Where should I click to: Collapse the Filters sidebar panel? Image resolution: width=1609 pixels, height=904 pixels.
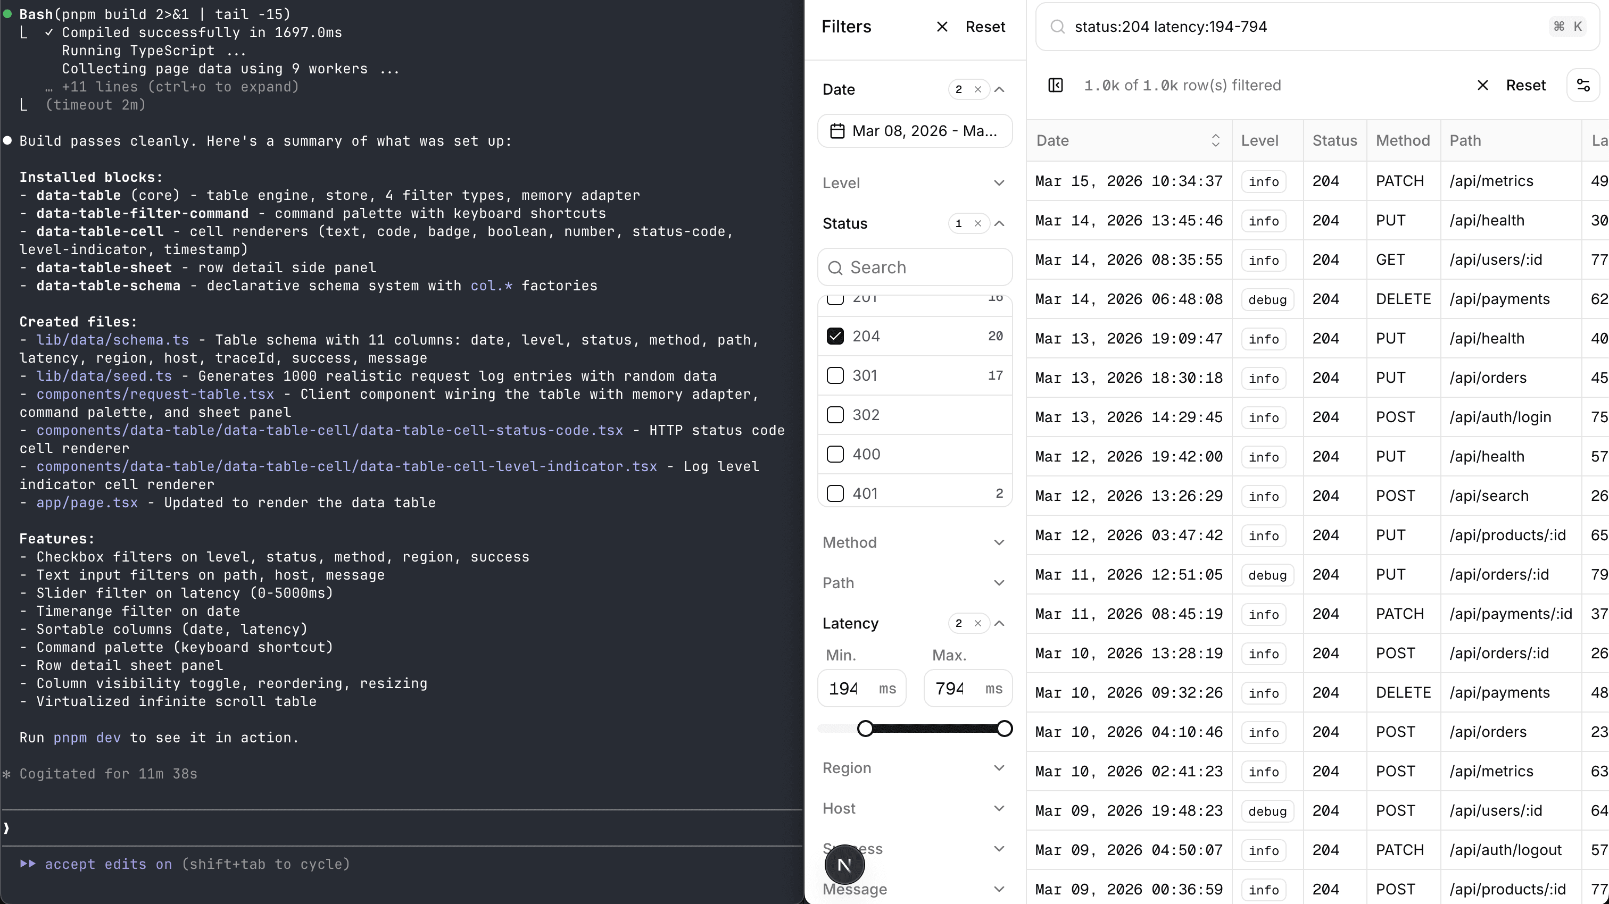tap(941, 26)
